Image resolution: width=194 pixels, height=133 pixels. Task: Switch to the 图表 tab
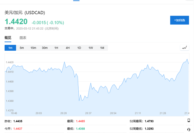pos(23,38)
